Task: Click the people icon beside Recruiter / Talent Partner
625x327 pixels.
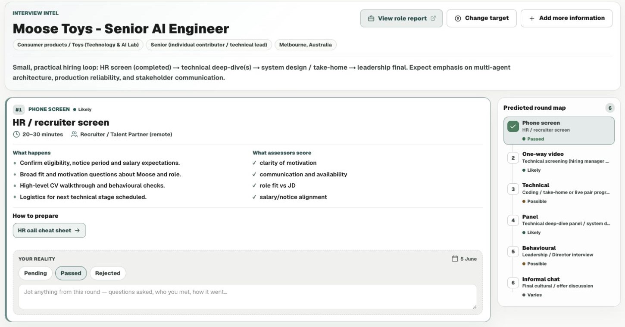Action: click(74, 135)
